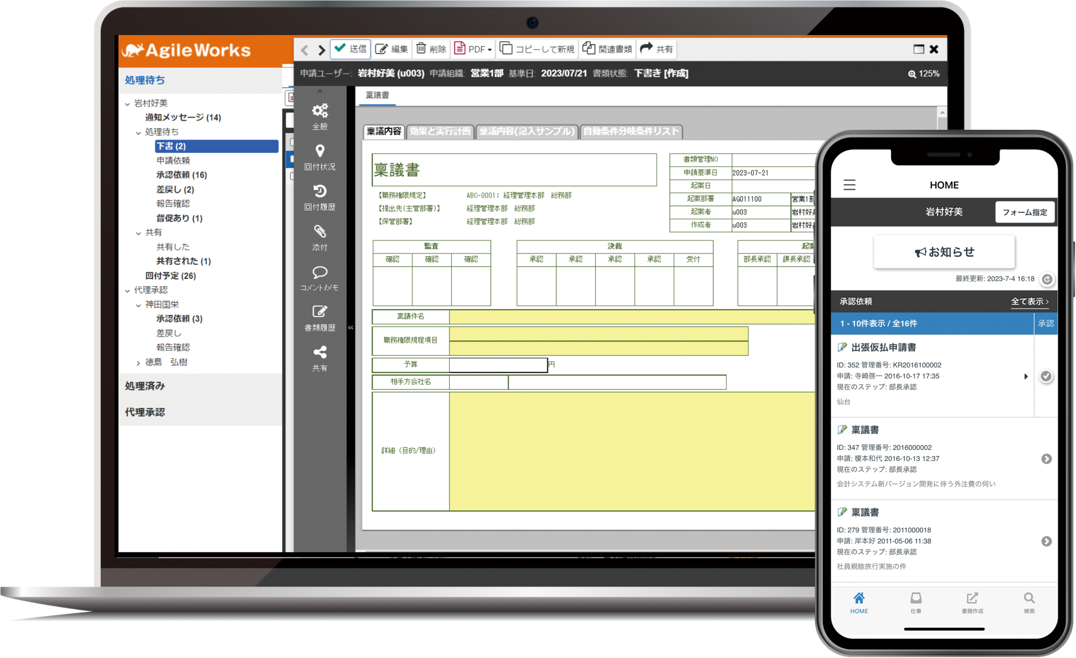Click the 回付状況 pin icon

tap(320, 151)
